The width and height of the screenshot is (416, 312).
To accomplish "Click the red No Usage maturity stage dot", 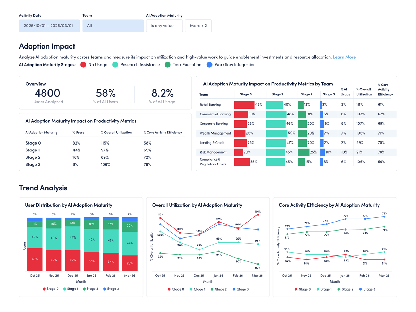I will [x=83, y=64].
